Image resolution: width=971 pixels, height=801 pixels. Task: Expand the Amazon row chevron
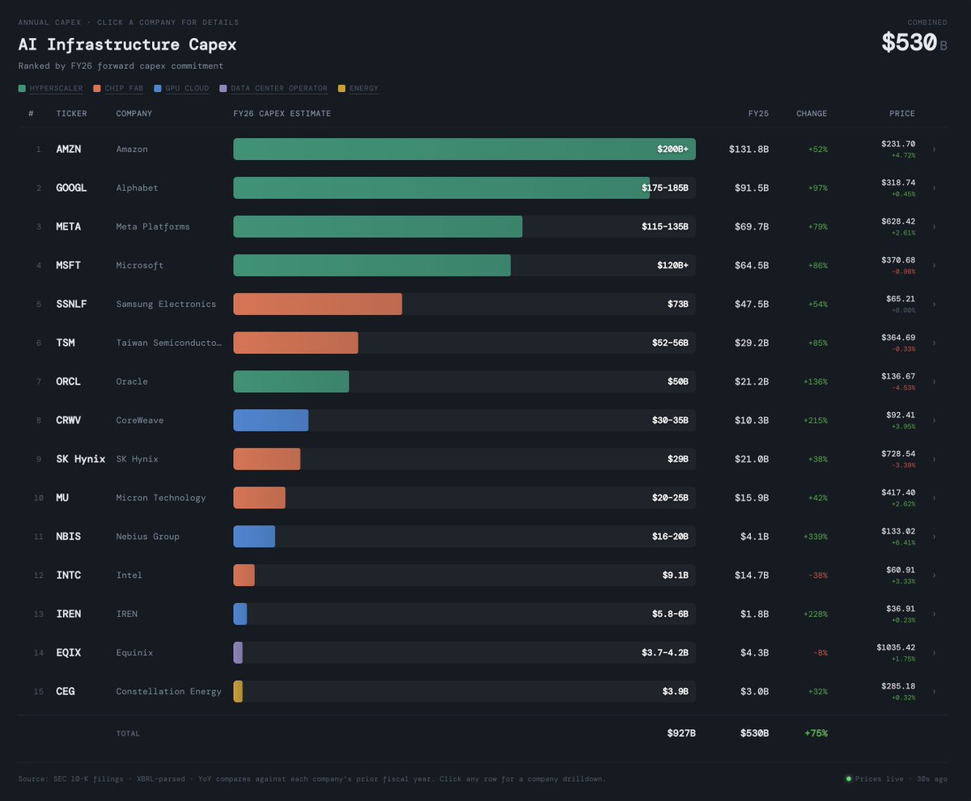934,150
